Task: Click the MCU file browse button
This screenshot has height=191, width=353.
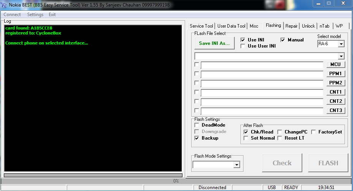Action: pyautogui.click(x=336, y=64)
